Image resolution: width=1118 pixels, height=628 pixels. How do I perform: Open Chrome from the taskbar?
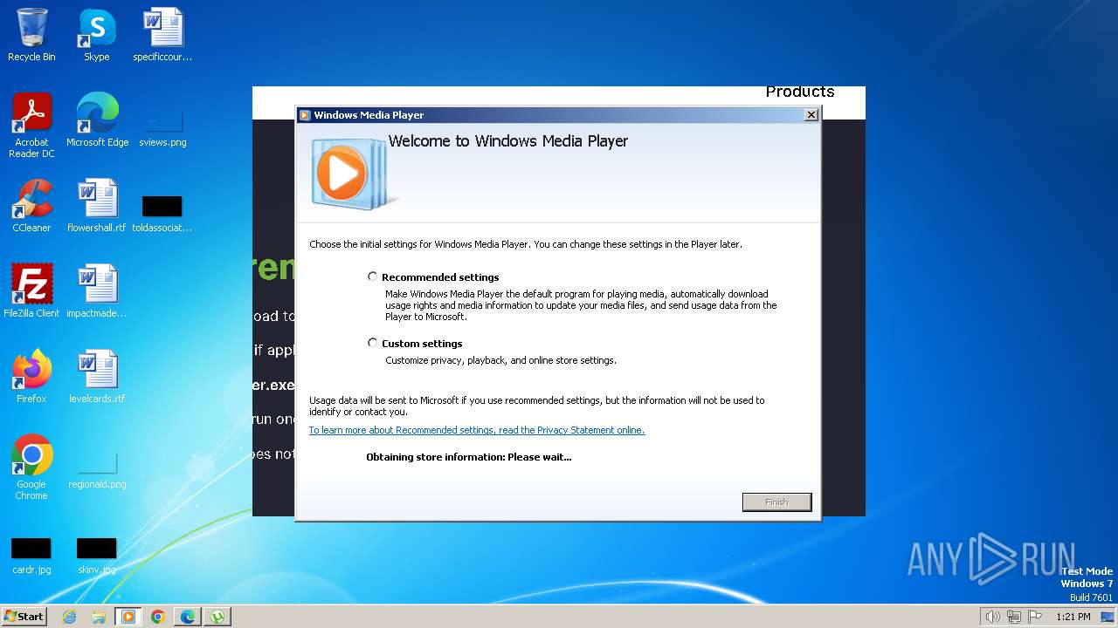[x=158, y=617]
